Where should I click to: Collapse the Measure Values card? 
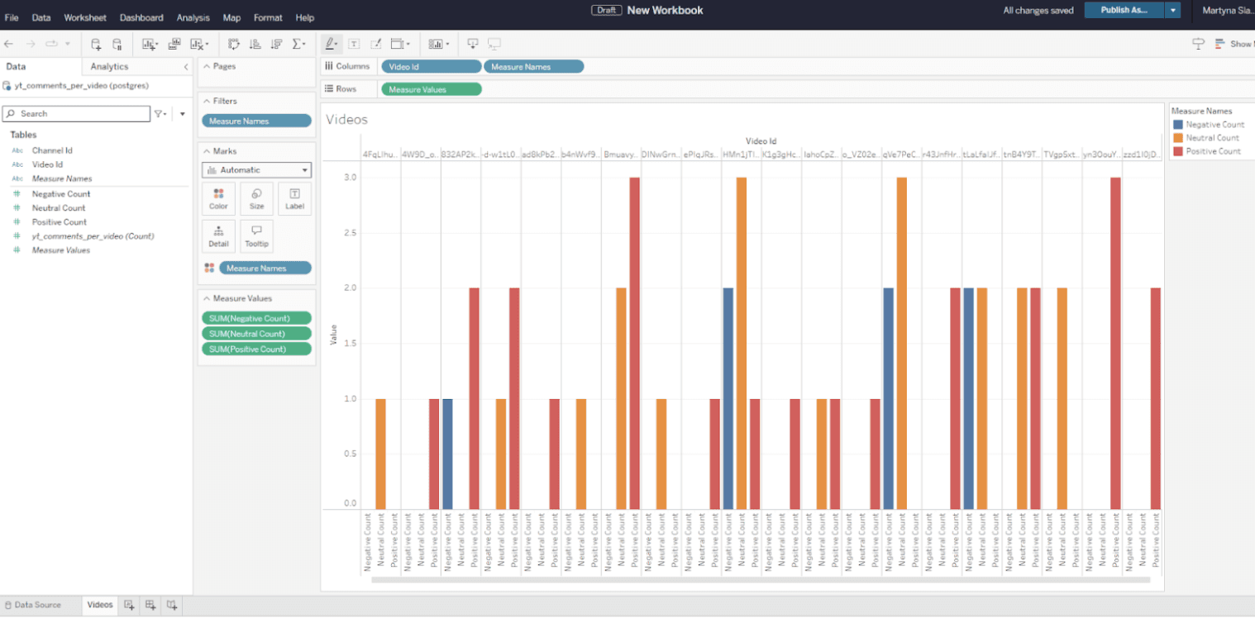click(207, 298)
